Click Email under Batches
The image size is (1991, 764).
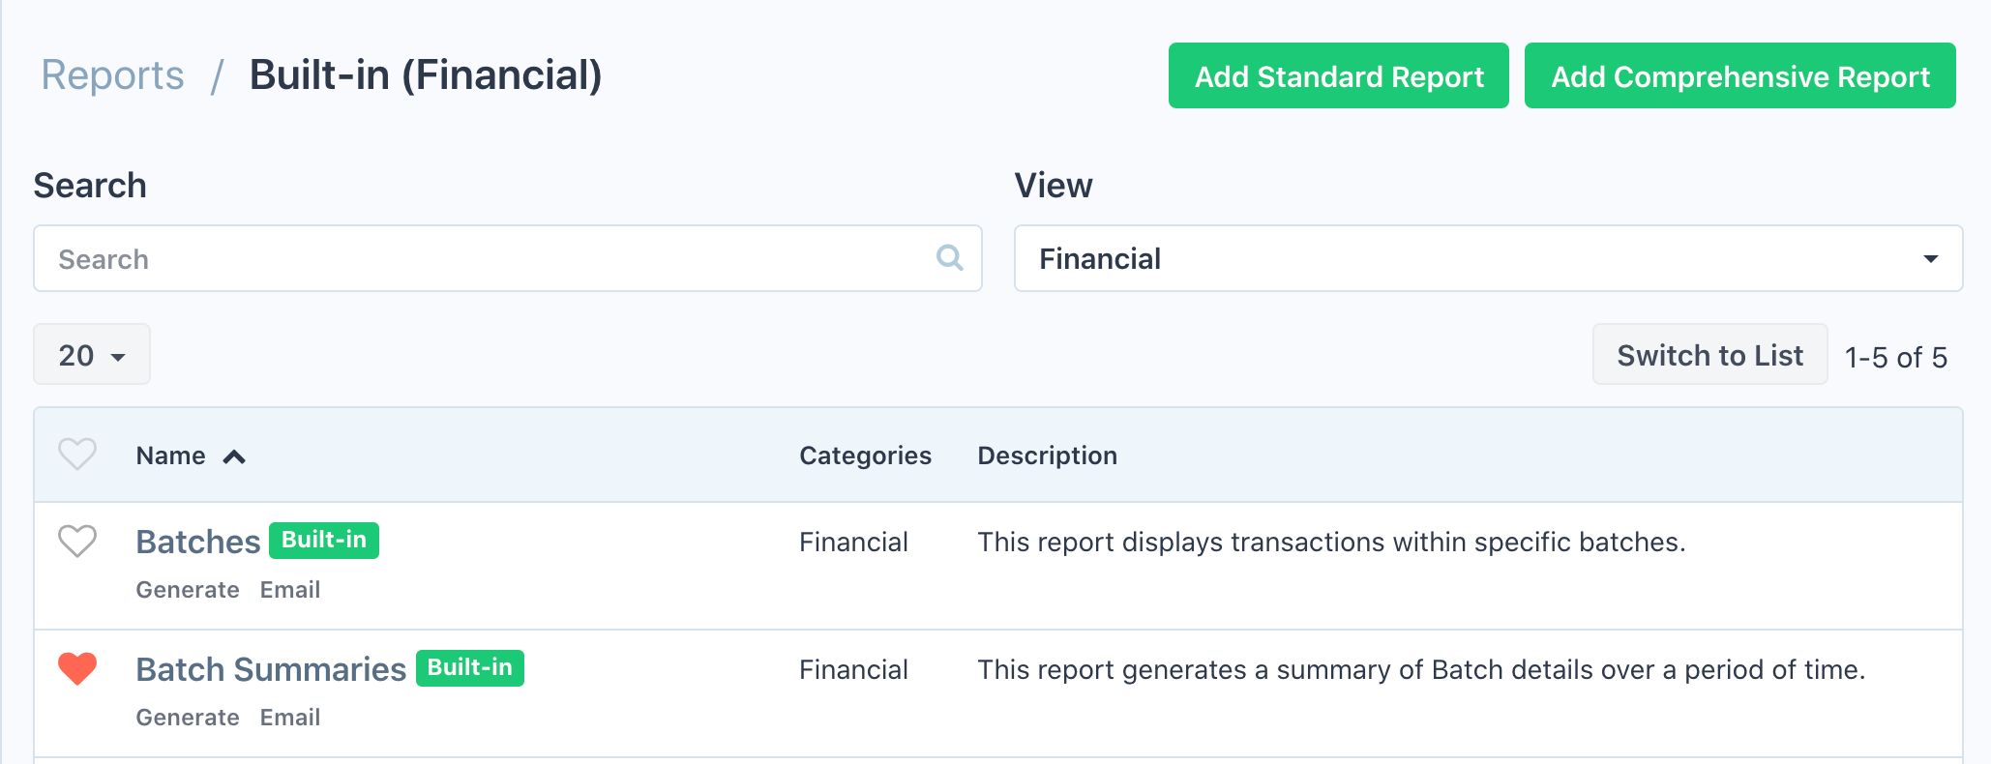pos(290,590)
